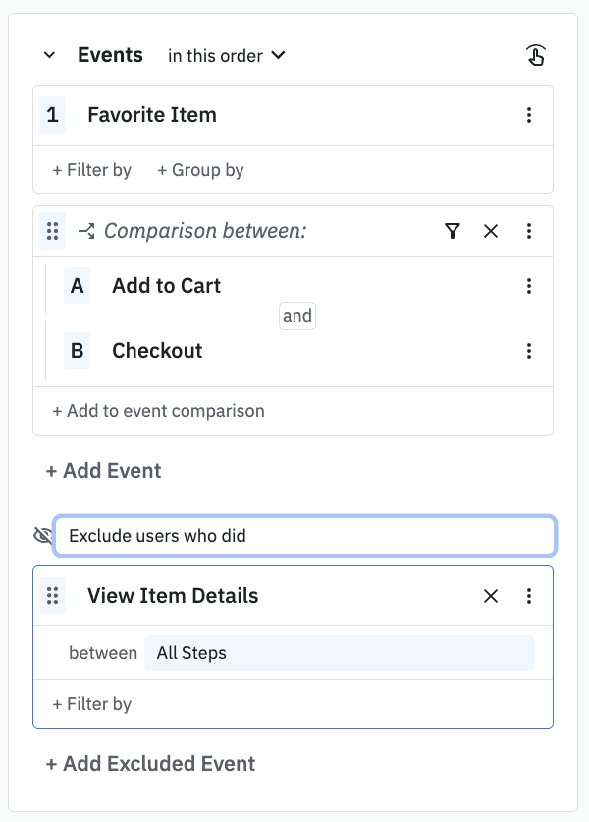Toggle the crossed-eye exclusion visibility icon
Viewport: 589px width, 822px height.
pos(42,536)
